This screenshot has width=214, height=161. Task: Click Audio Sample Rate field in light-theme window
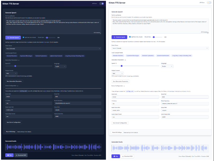(x=185, y=117)
